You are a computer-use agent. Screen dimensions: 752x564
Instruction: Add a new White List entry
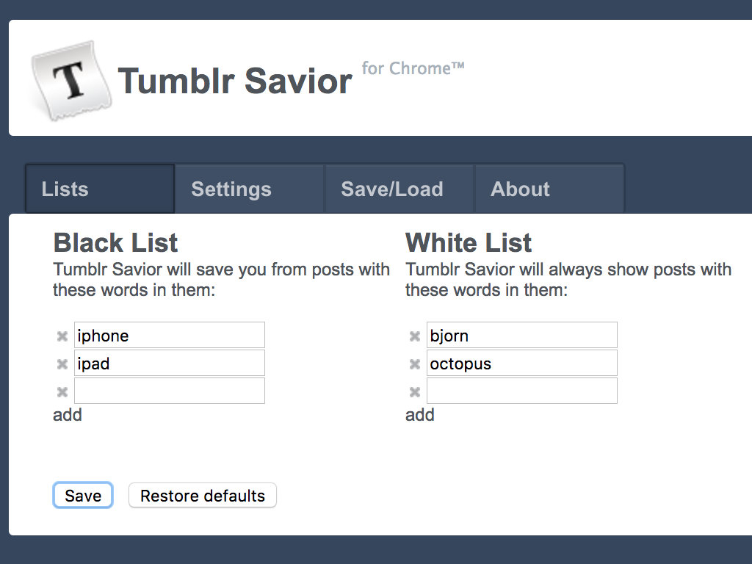[420, 415]
